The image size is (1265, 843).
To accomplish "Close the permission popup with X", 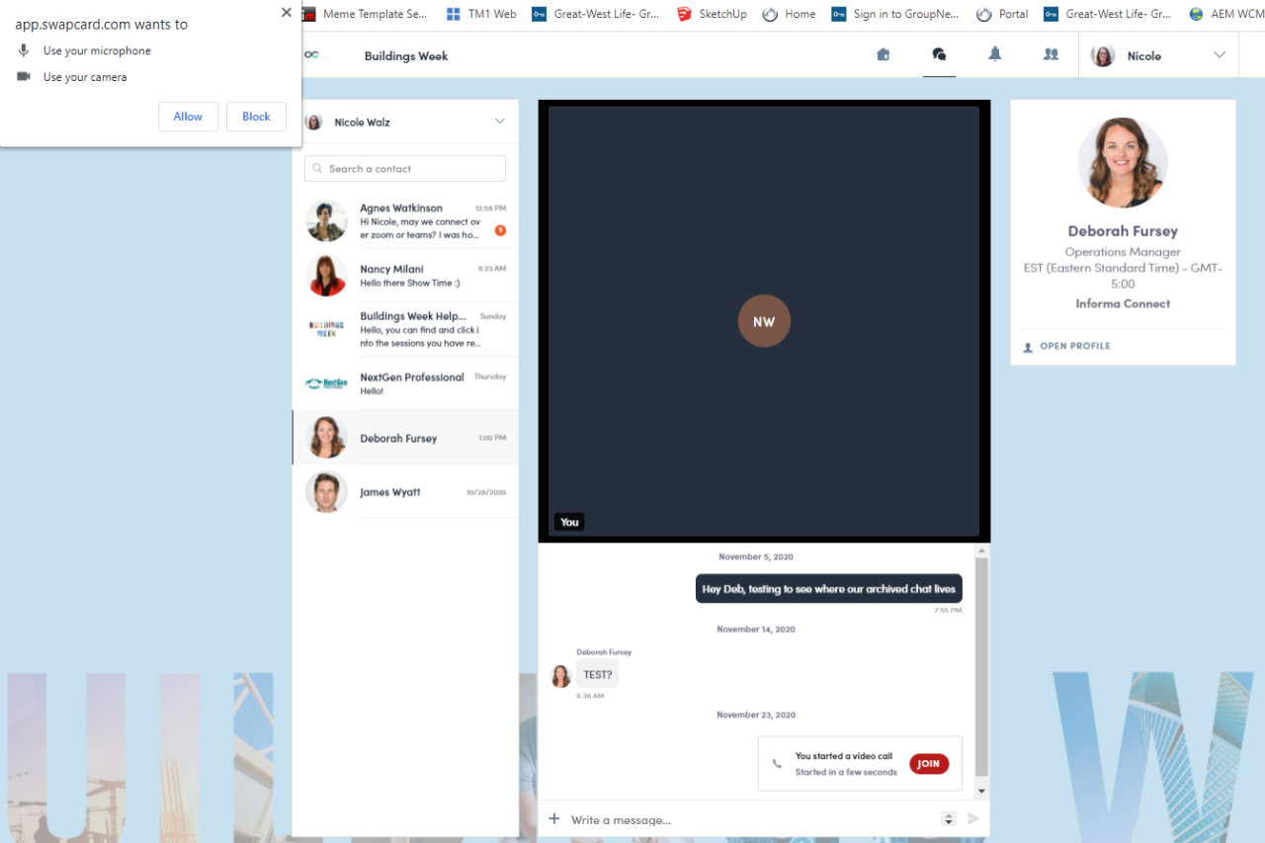I will pos(287,13).
